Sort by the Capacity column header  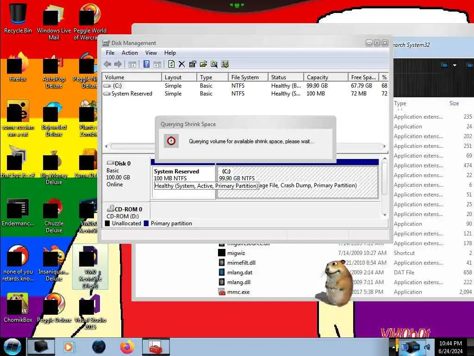coord(326,77)
